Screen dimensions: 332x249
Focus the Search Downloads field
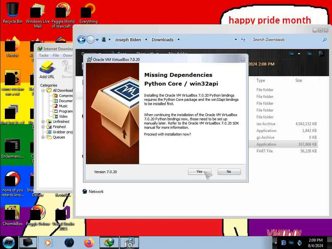(286, 40)
